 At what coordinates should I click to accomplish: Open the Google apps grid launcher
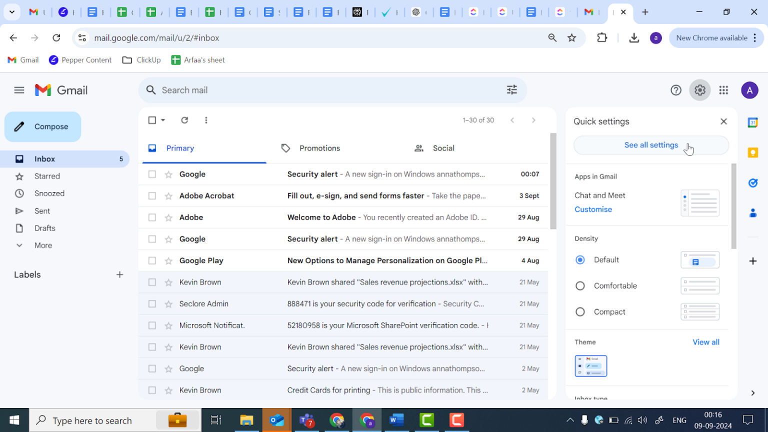tap(723, 90)
